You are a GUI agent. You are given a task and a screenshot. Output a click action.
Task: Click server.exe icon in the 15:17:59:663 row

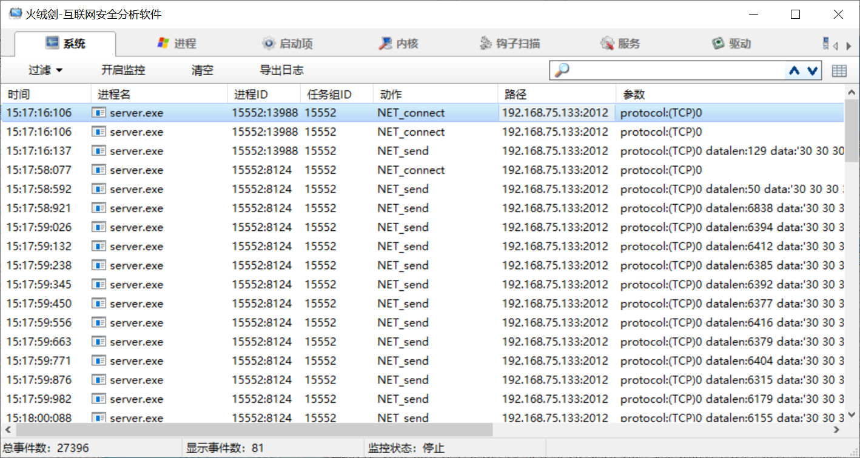coord(99,342)
